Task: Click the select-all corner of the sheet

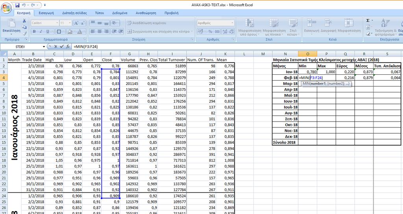Action: 4,53
